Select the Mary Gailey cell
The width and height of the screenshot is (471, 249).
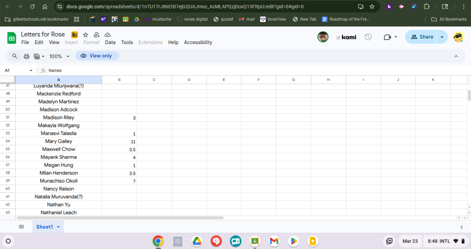click(x=59, y=141)
